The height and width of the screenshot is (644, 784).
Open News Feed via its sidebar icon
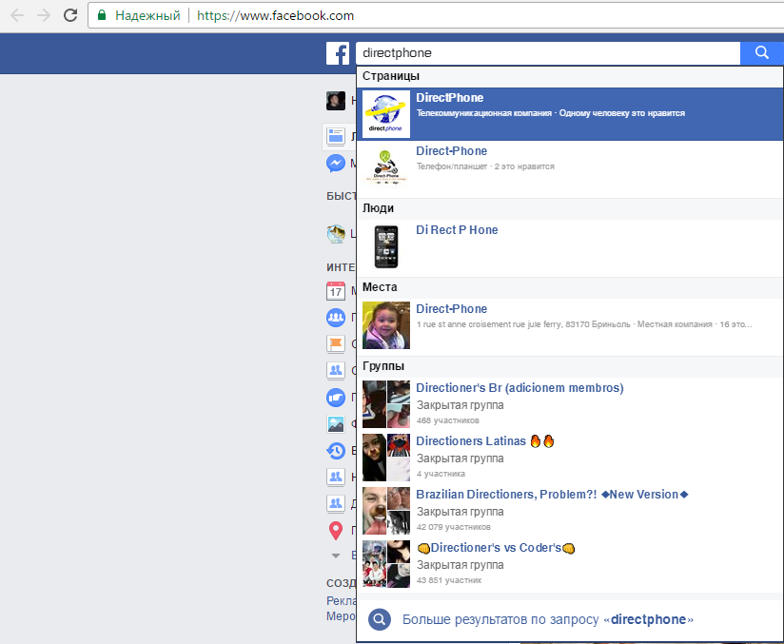coord(336,136)
